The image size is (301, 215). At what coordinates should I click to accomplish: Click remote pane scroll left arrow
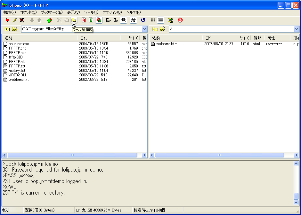152,155
